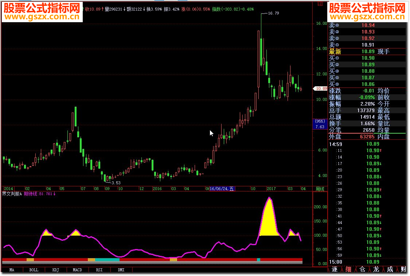This screenshot has width=410, height=276.
Task: Select the red 细 tab in quote panel
Action: coord(348,269)
